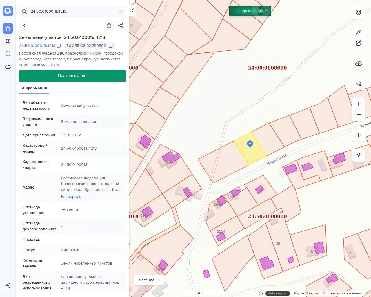This screenshot has height=297, width=371.
Task: Activate the map edit drawing tool
Action: pyautogui.click(x=359, y=43)
